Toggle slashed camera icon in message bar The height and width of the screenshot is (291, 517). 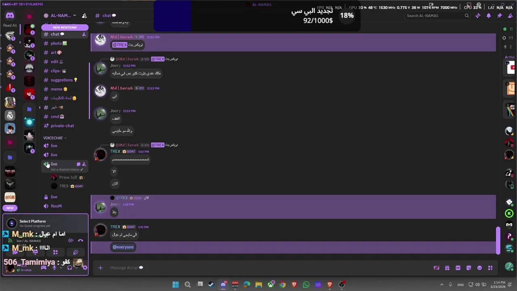coord(436,268)
